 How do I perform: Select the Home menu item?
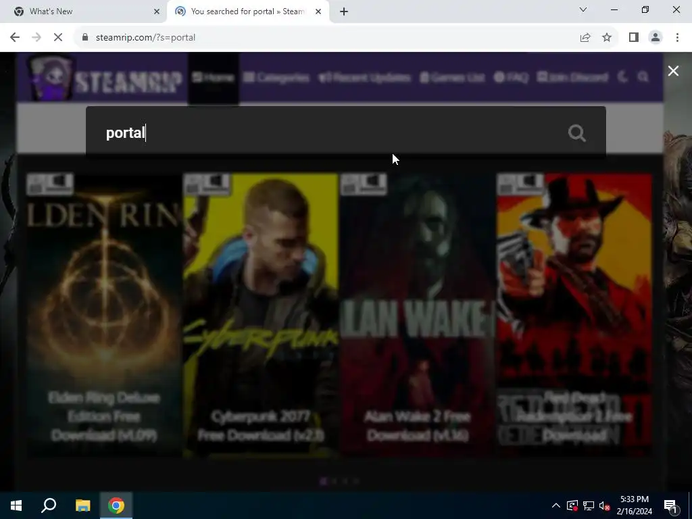213,78
